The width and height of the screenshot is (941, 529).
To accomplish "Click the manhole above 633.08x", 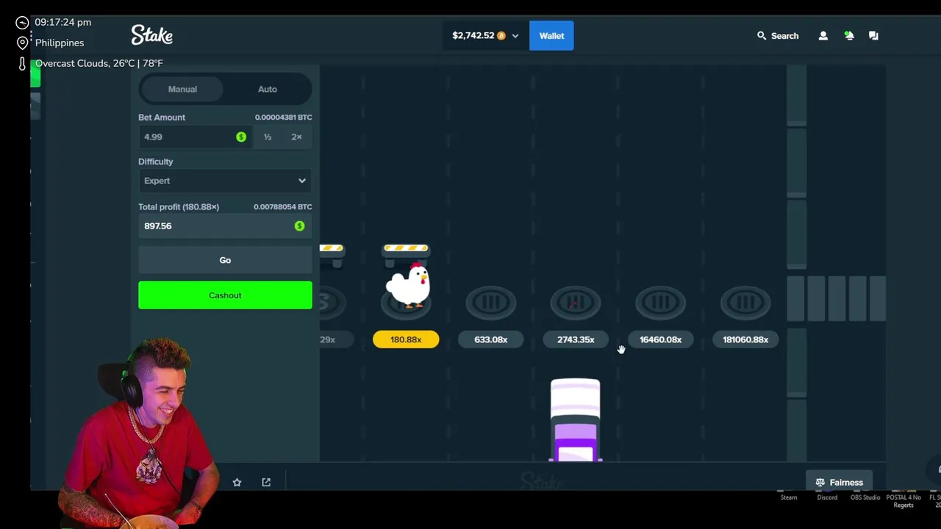I will tap(491, 302).
